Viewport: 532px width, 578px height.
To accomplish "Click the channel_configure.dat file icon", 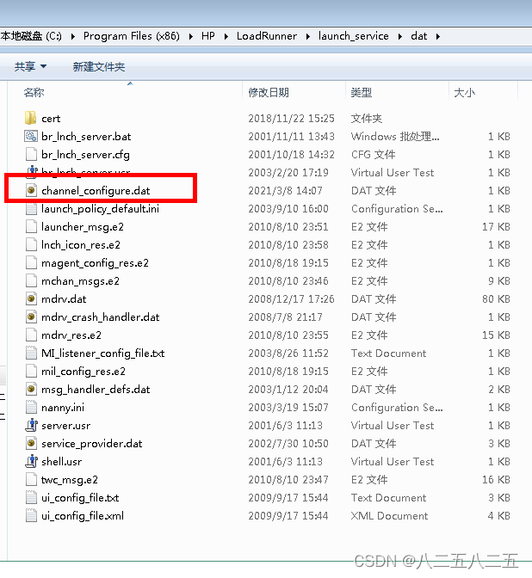I will pyautogui.click(x=31, y=191).
